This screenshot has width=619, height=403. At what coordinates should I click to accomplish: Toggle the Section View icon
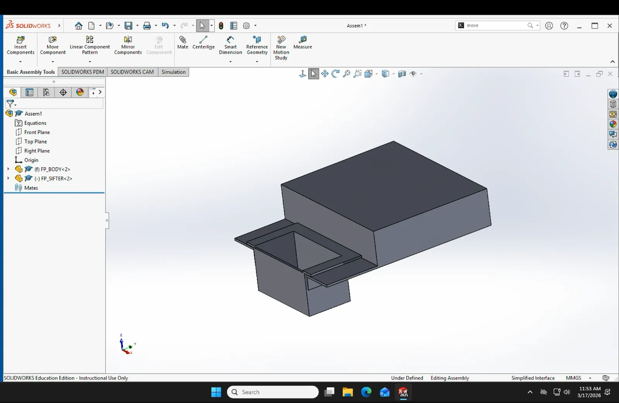[402, 74]
